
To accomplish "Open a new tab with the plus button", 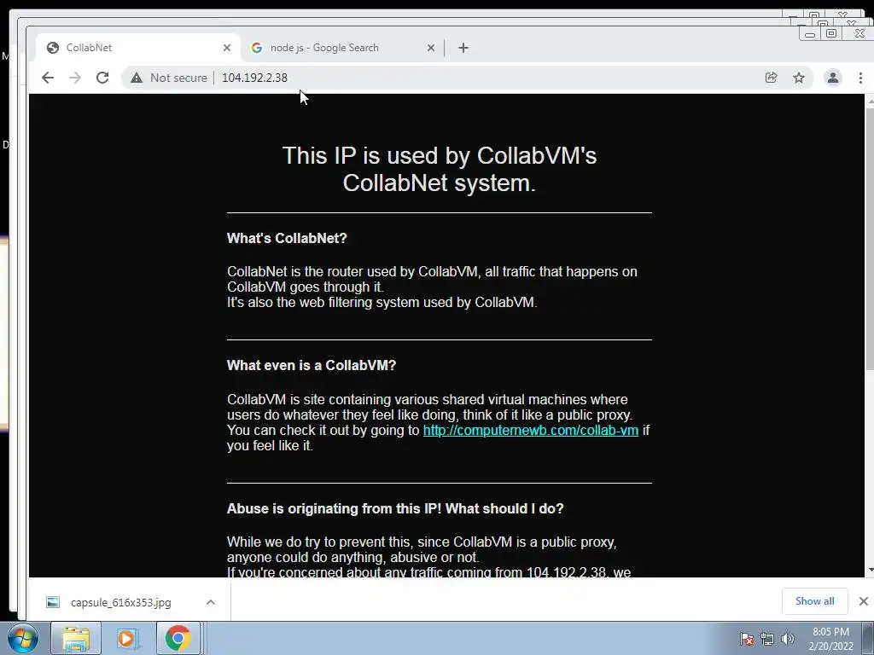I will tap(463, 48).
